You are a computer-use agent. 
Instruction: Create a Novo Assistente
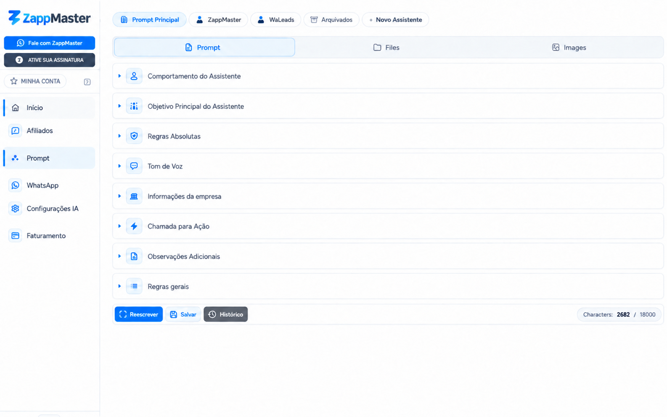pyautogui.click(x=395, y=20)
